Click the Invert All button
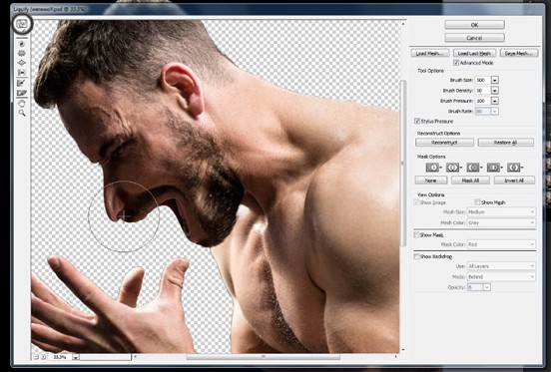 (514, 181)
